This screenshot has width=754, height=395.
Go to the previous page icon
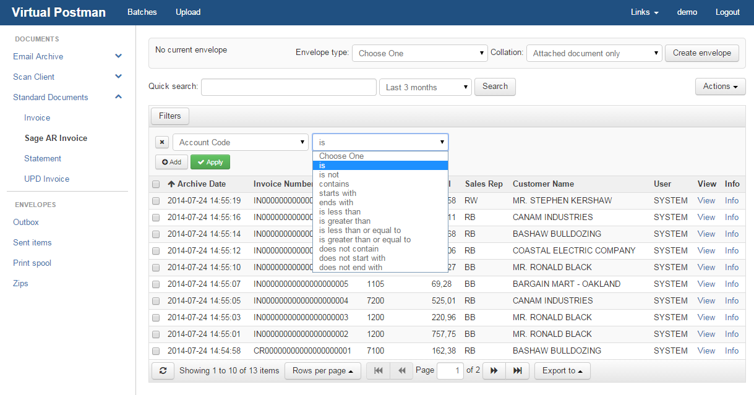tap(401, 371)
